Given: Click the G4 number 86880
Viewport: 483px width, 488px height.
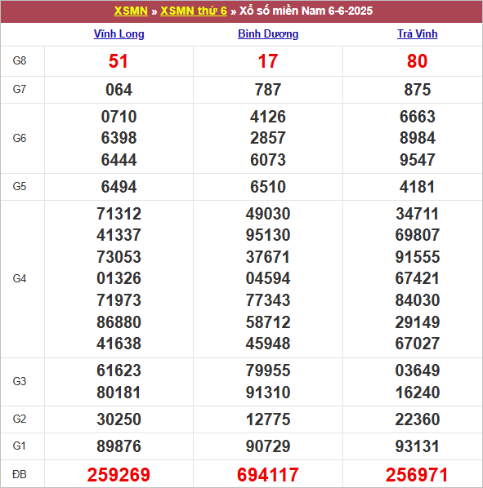Looking at the screenshot, I should 119,322.
